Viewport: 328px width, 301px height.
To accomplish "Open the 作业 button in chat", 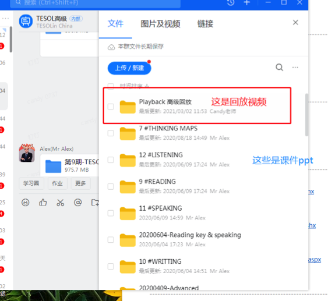I will click(x=57, y=183).
